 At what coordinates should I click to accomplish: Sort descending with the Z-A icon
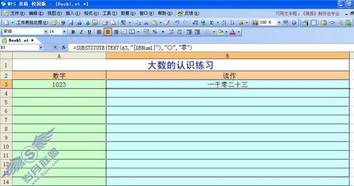(x=232, y=23)
